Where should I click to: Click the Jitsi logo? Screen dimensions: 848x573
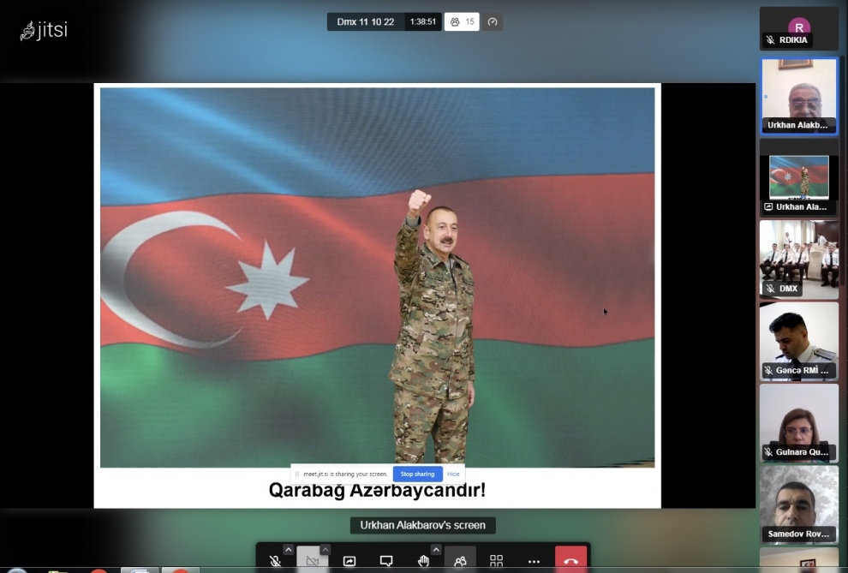click(41, 28)
